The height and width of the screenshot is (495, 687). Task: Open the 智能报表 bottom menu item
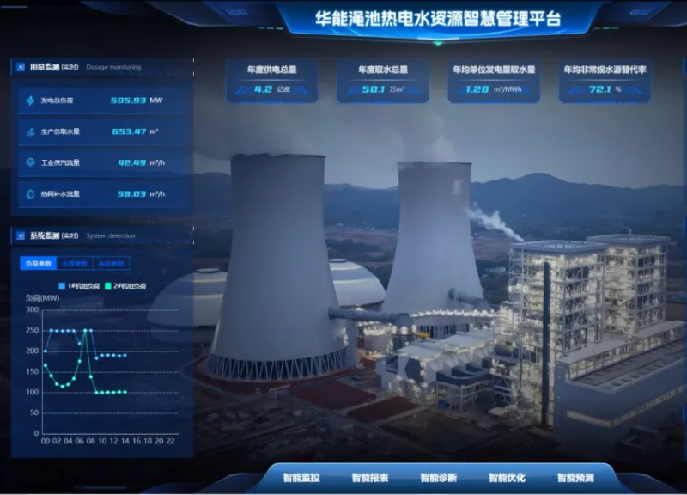tap(370, 478)
